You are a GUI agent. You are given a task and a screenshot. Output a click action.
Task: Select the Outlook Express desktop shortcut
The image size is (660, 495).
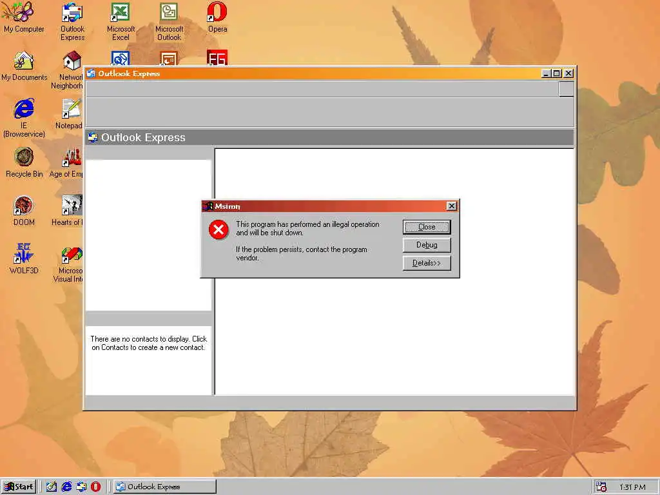[x=72, y=22]
